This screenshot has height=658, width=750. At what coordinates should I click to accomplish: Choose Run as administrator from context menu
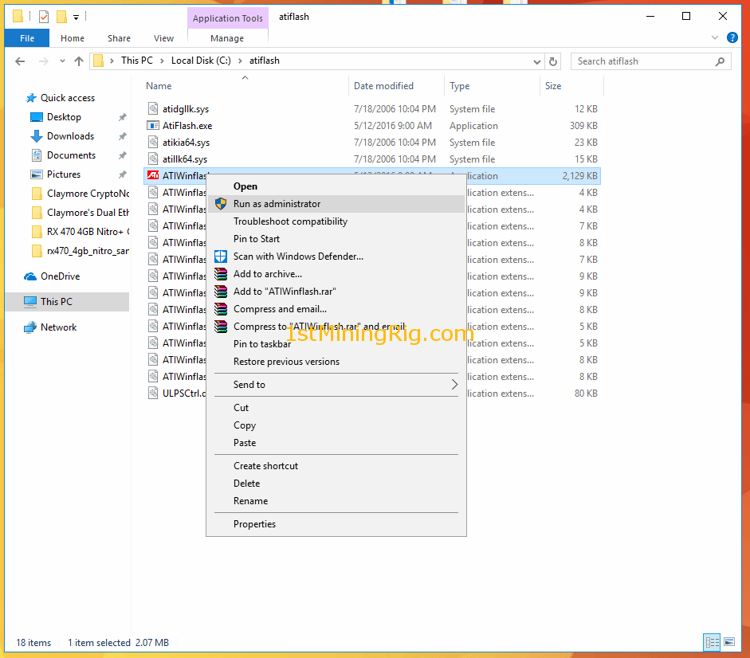[277, 204]
